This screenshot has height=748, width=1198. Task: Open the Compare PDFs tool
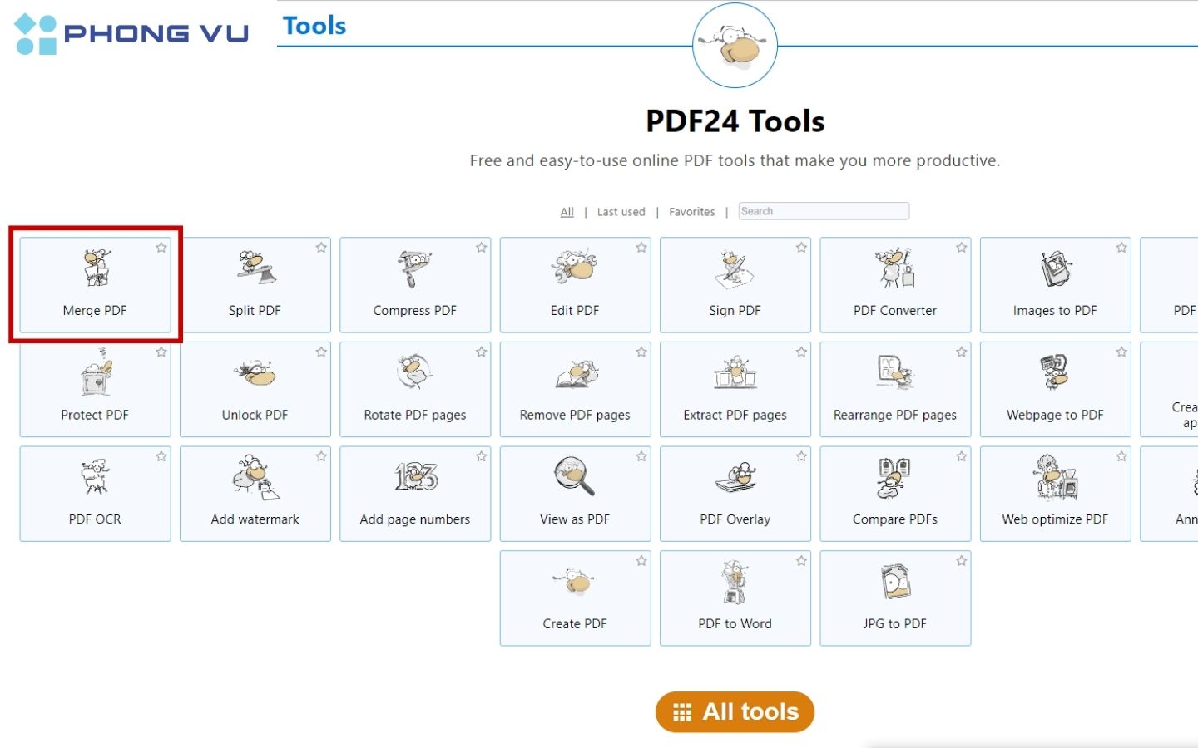coord(895,495)
